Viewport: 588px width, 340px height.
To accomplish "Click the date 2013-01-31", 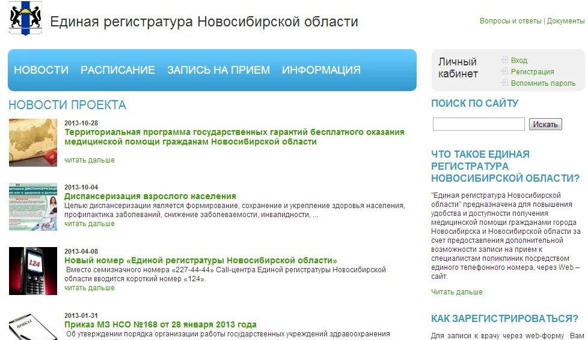I will (81, 315).
